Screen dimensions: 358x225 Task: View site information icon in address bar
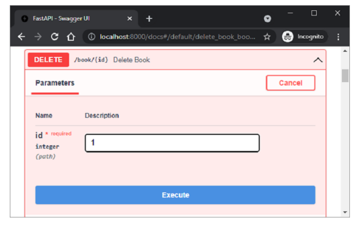click(92, 37)
